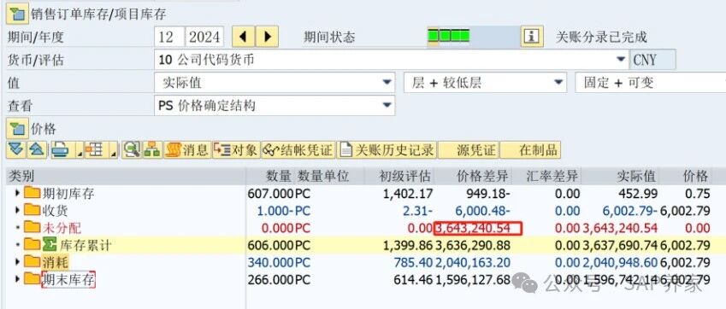
Task: Click the layout table icon
Action: 95,149
